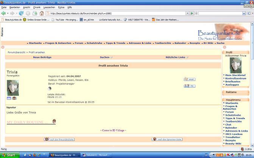Open the WELT DEBATTE bookmark
The image size is (254, 158).
click(x=137, y=20)
